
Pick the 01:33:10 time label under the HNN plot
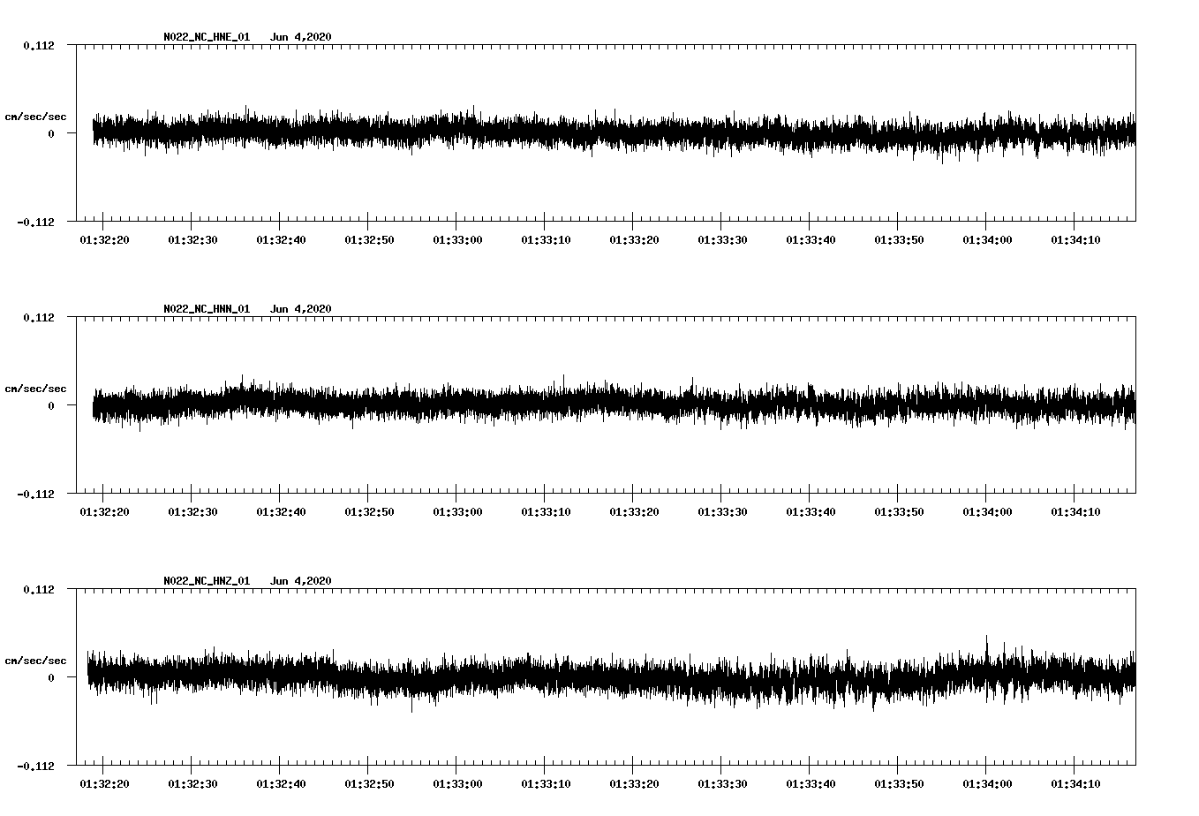coord(546,512)
